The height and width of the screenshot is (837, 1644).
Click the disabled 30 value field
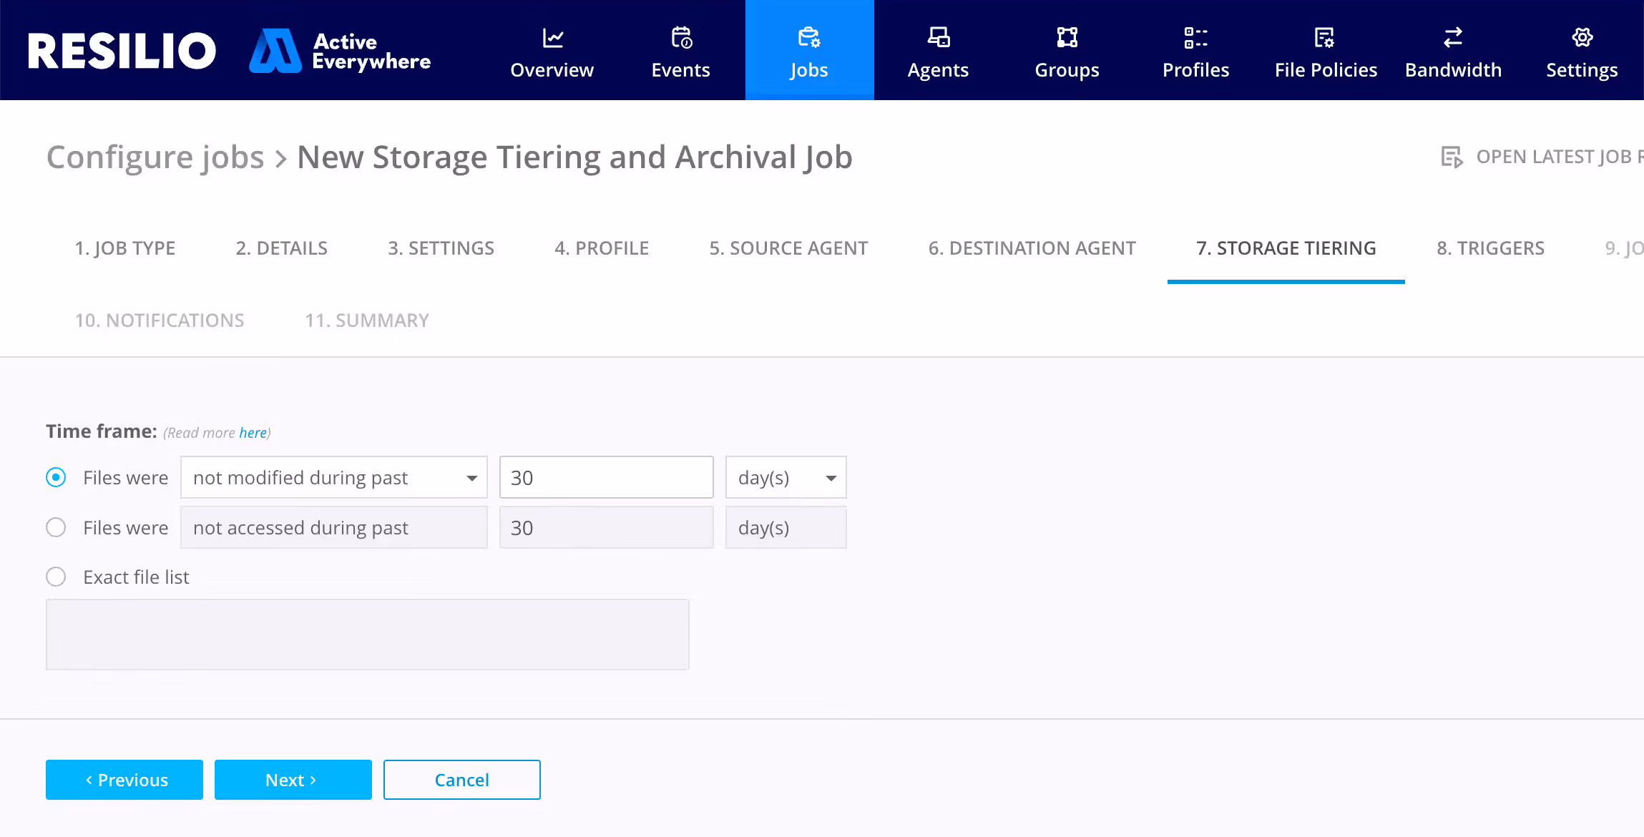(x=607, y=527)
